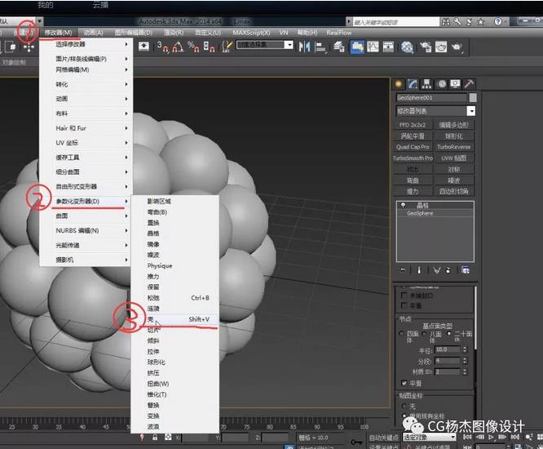
Task: Select 二十面体 base geometry radio button
Action: tap(448, 333)
